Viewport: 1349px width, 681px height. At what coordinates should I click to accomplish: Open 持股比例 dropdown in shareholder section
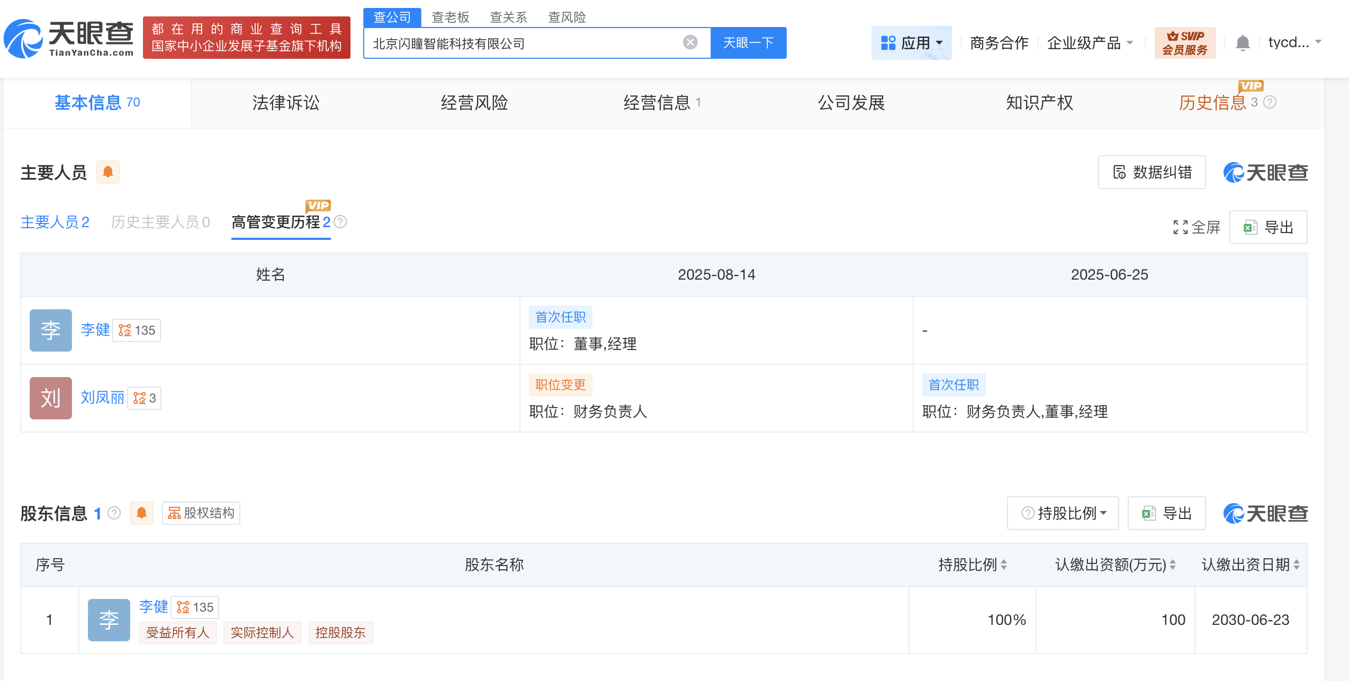[1062, 513]
